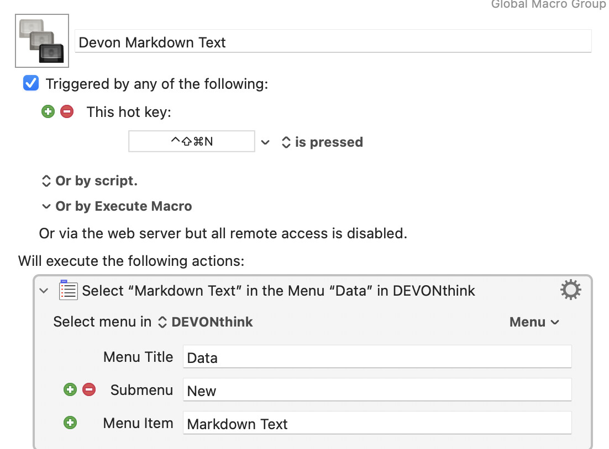Change the 'is pressed' trigger condition

322,142
